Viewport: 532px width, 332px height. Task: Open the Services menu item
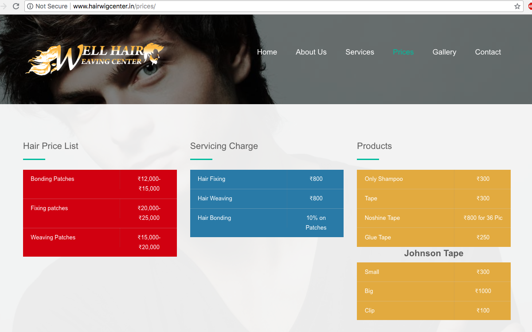coord(360,52)
